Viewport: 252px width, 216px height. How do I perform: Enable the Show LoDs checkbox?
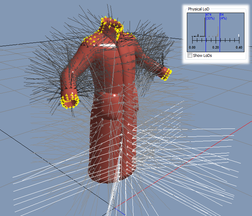(190, 55)
